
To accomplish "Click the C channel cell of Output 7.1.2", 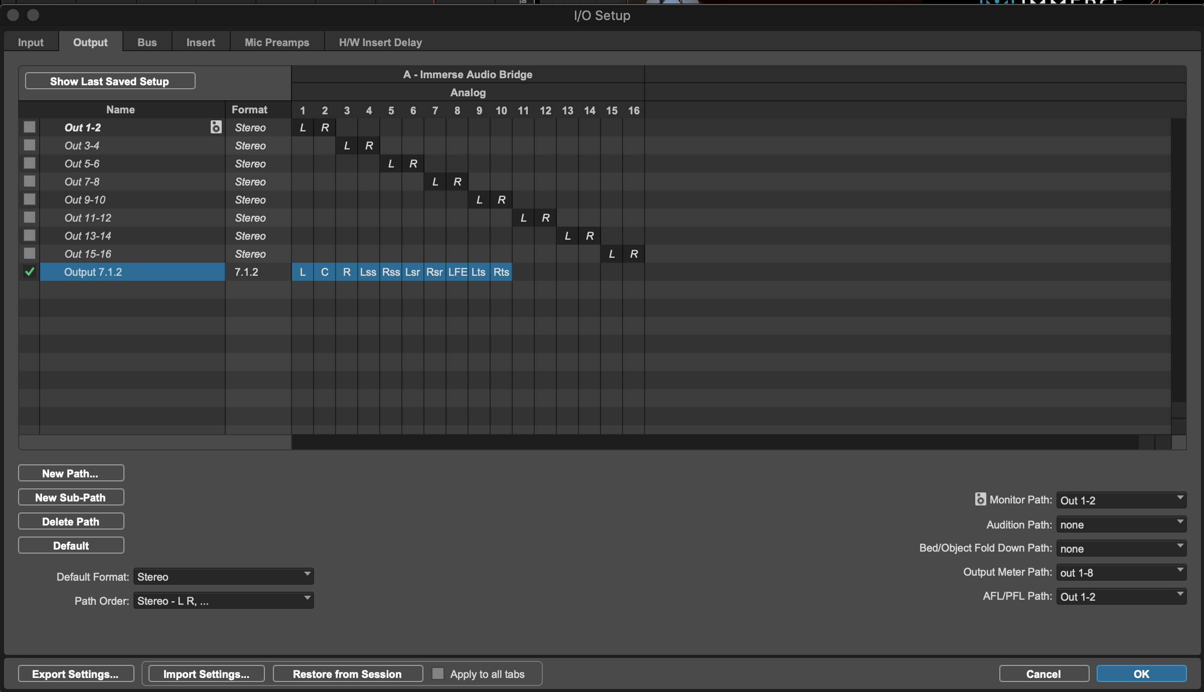I will 325,272.
